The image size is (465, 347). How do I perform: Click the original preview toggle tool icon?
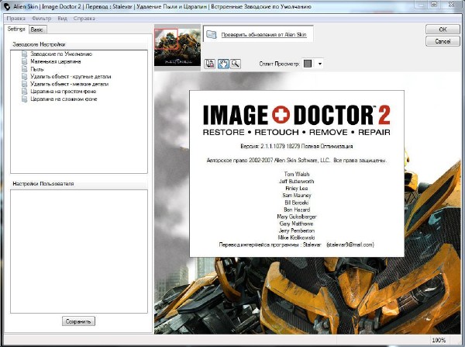(x=211, y=63)
